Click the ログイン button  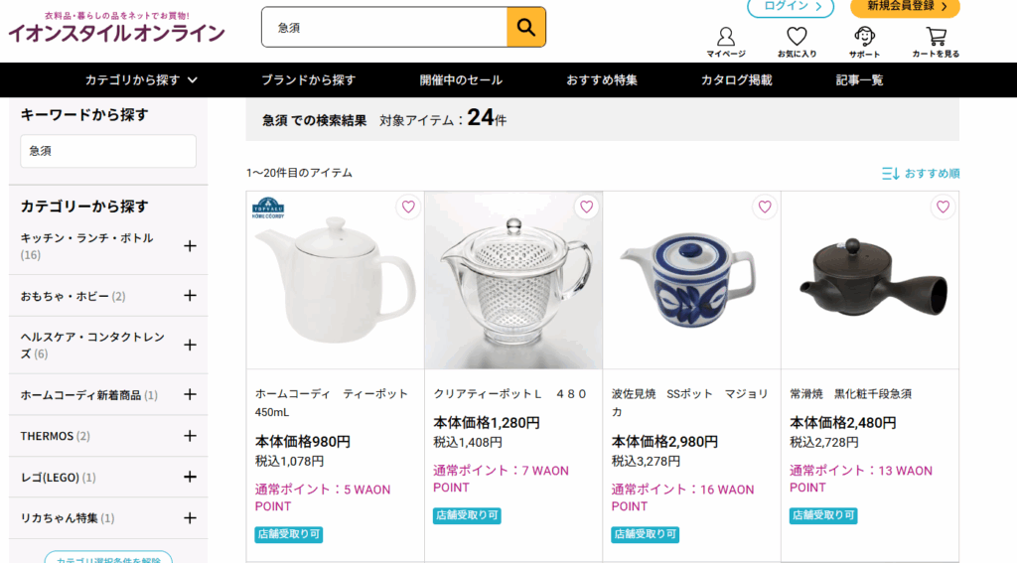tap(791, 7)
